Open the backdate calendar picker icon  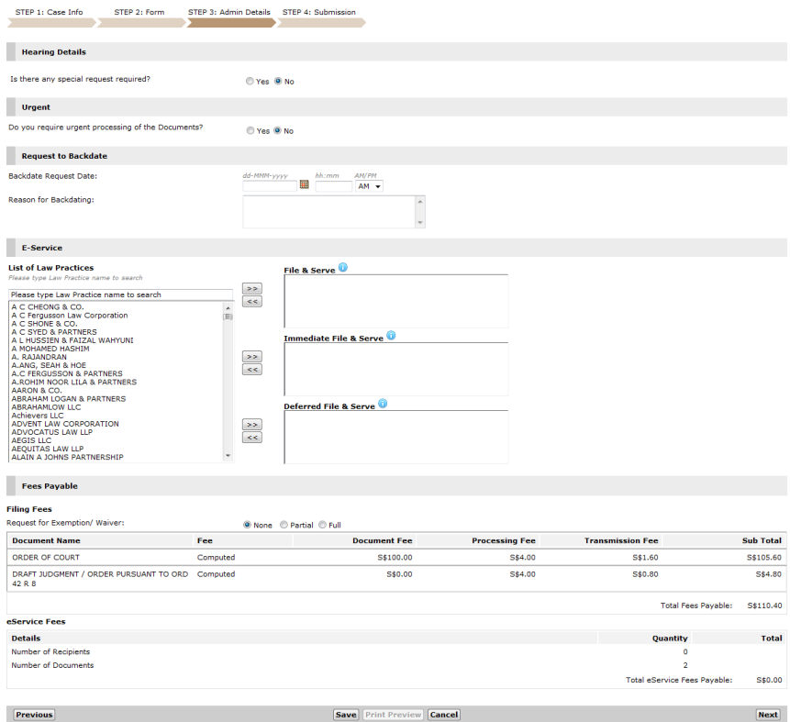pyautogui.click(x=305, y=184)
